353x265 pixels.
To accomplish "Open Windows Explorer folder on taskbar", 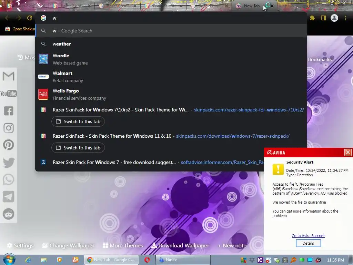I will pyautogui.click(x=44, y=260).
